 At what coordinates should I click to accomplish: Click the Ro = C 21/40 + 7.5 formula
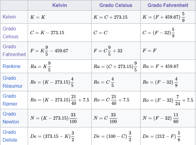coord(111,100)
